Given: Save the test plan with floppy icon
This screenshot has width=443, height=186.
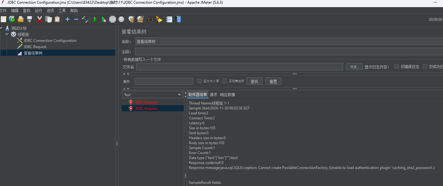Looking at the screenshot, I should point(30,19).
